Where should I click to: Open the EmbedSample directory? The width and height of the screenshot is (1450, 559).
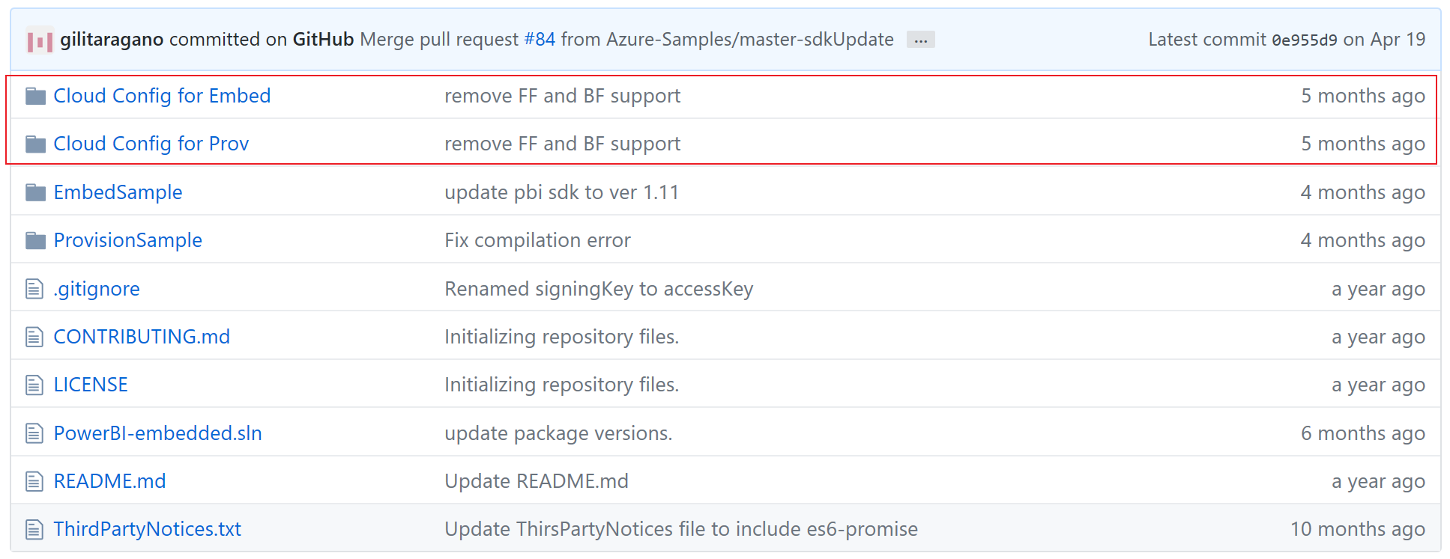(118, 192)
